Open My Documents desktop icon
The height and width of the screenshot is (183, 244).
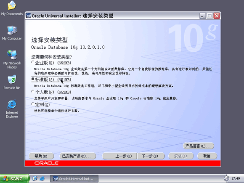(12, 8)
